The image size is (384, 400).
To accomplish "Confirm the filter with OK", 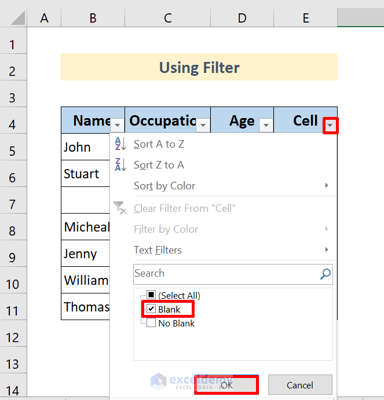I will point(226,385).
